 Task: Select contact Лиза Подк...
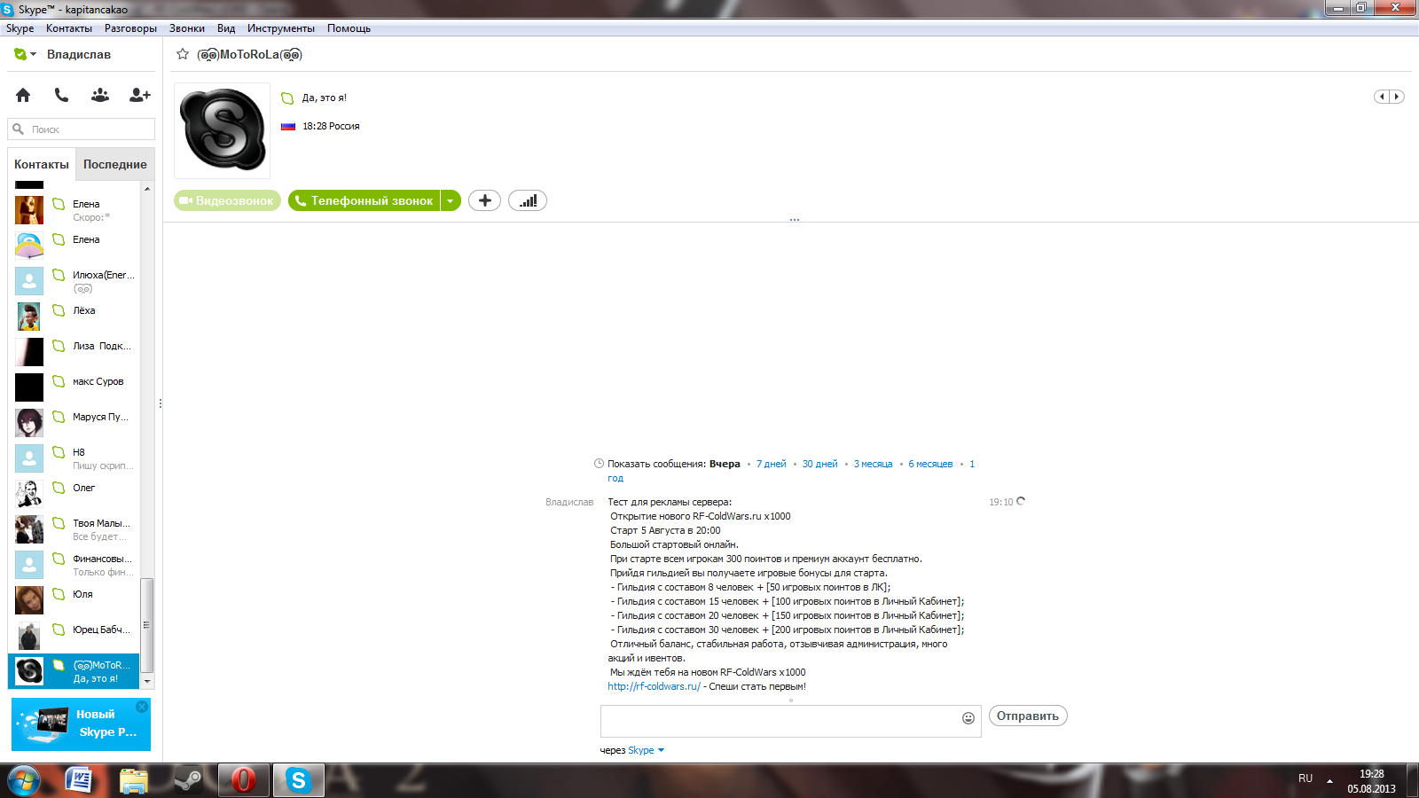74,352
